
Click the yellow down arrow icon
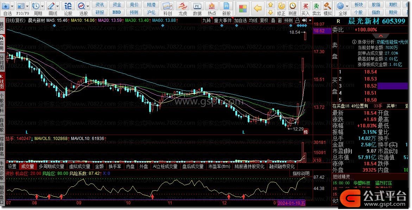pos(270,12)
